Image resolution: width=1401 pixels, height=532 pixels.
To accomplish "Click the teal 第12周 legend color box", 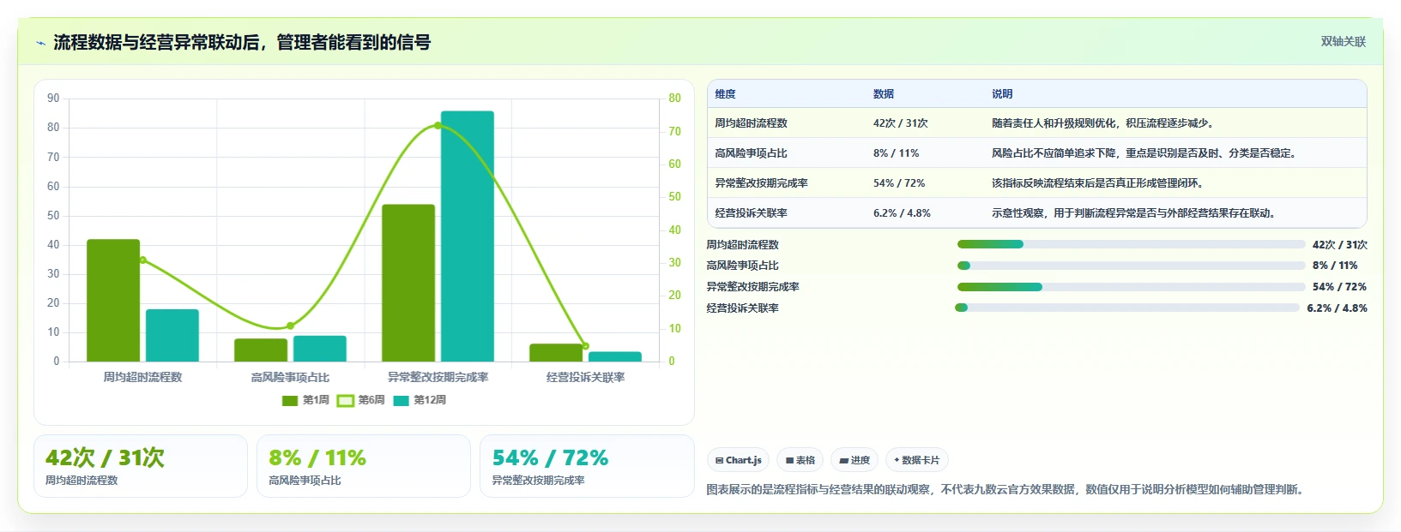I will click(x=401, y=400).
